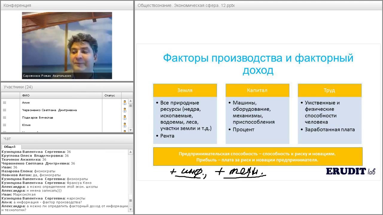
Task: Open the row menu handle for Алия
Action: tap(4, 102)
